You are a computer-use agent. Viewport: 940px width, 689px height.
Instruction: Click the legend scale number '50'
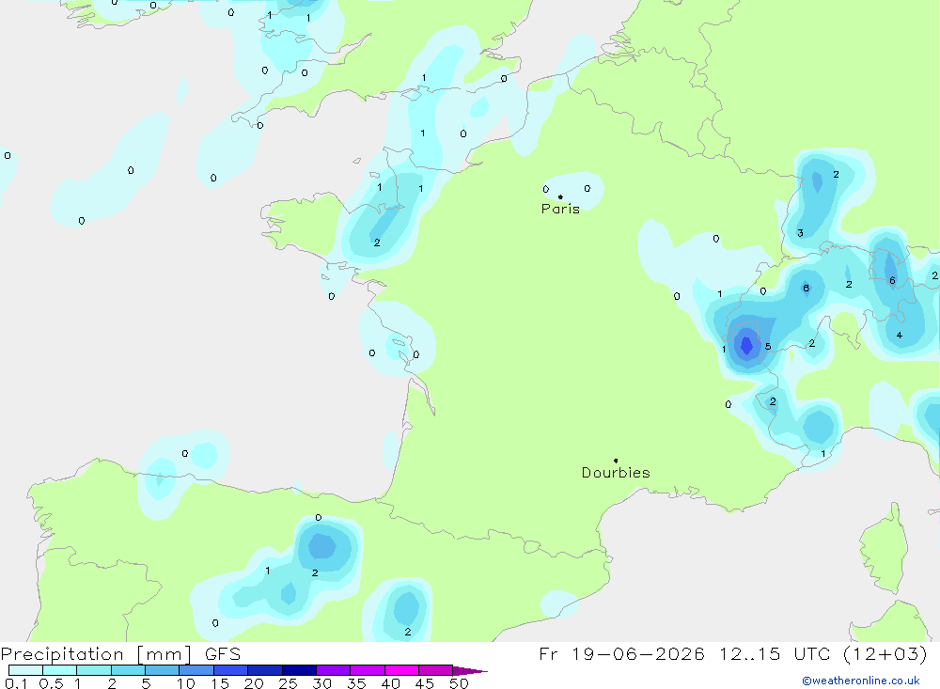click(459, 683)
